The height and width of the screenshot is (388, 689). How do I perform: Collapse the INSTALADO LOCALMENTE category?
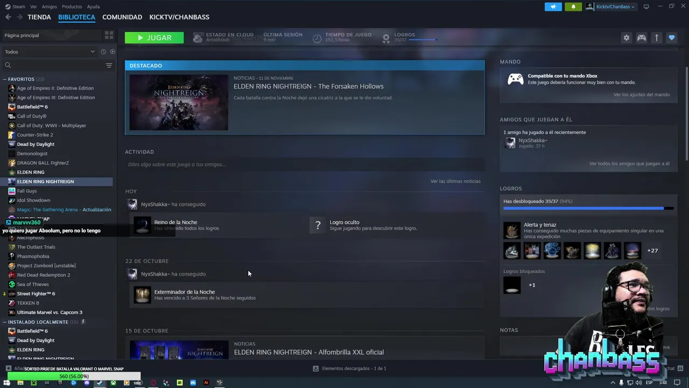pyautogui.click(x=4, y=322)
